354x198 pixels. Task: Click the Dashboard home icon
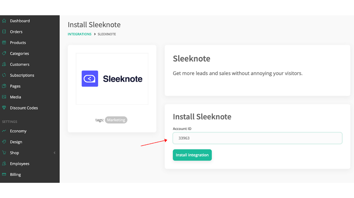[4, 21]
